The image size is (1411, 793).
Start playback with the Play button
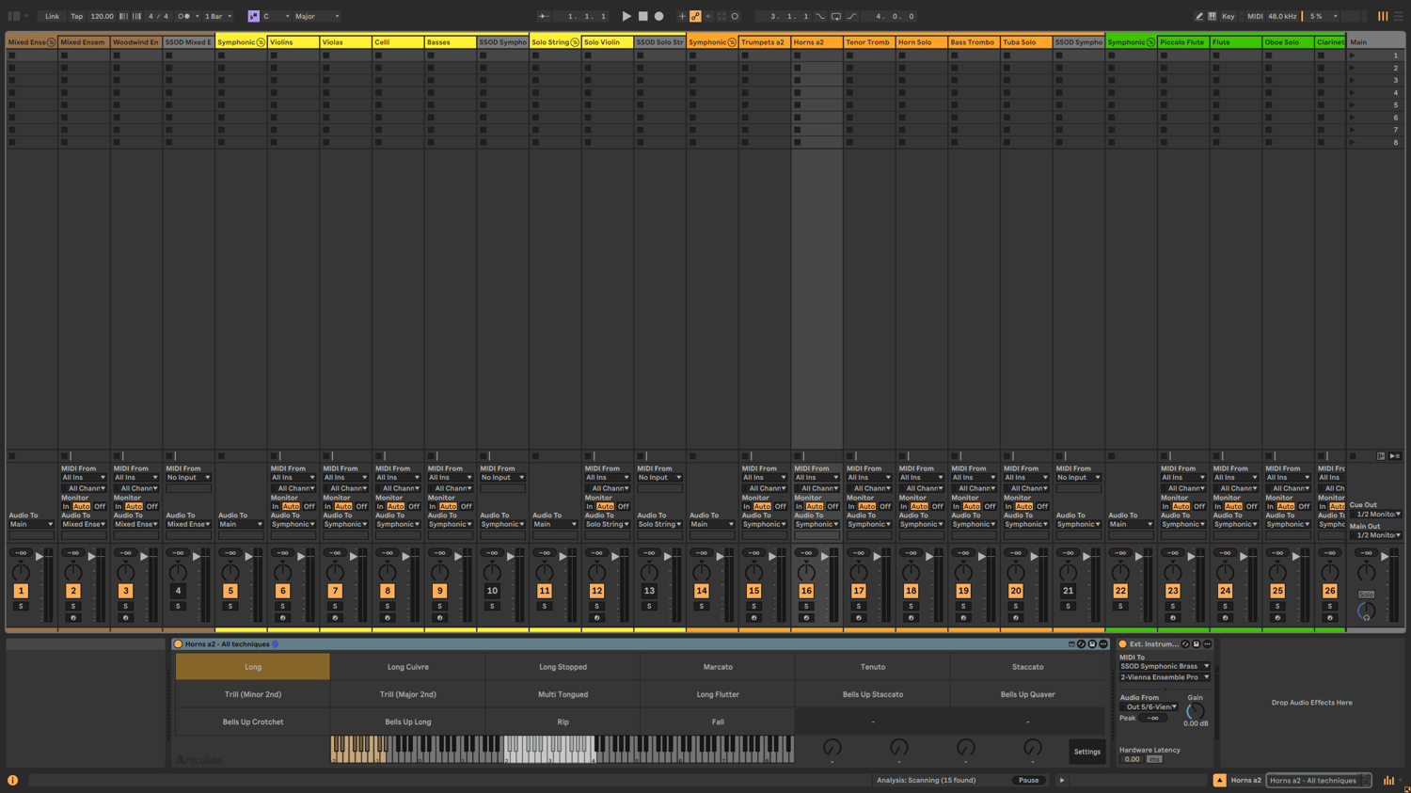click(626, 16)
